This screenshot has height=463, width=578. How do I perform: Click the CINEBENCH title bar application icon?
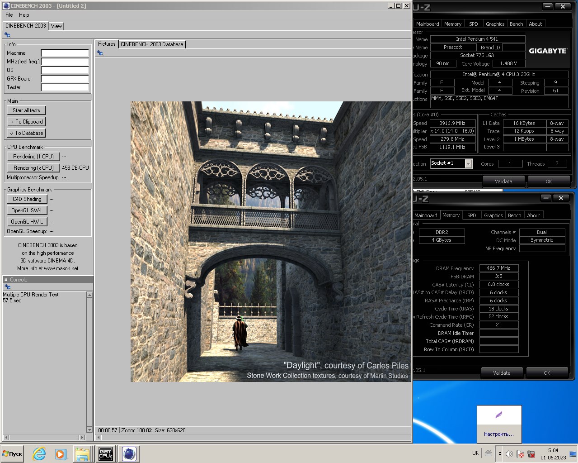coord(6,5)
